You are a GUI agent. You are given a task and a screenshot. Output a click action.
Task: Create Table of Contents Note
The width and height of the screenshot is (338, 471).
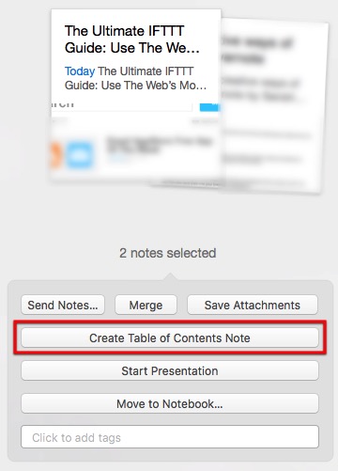170,338
